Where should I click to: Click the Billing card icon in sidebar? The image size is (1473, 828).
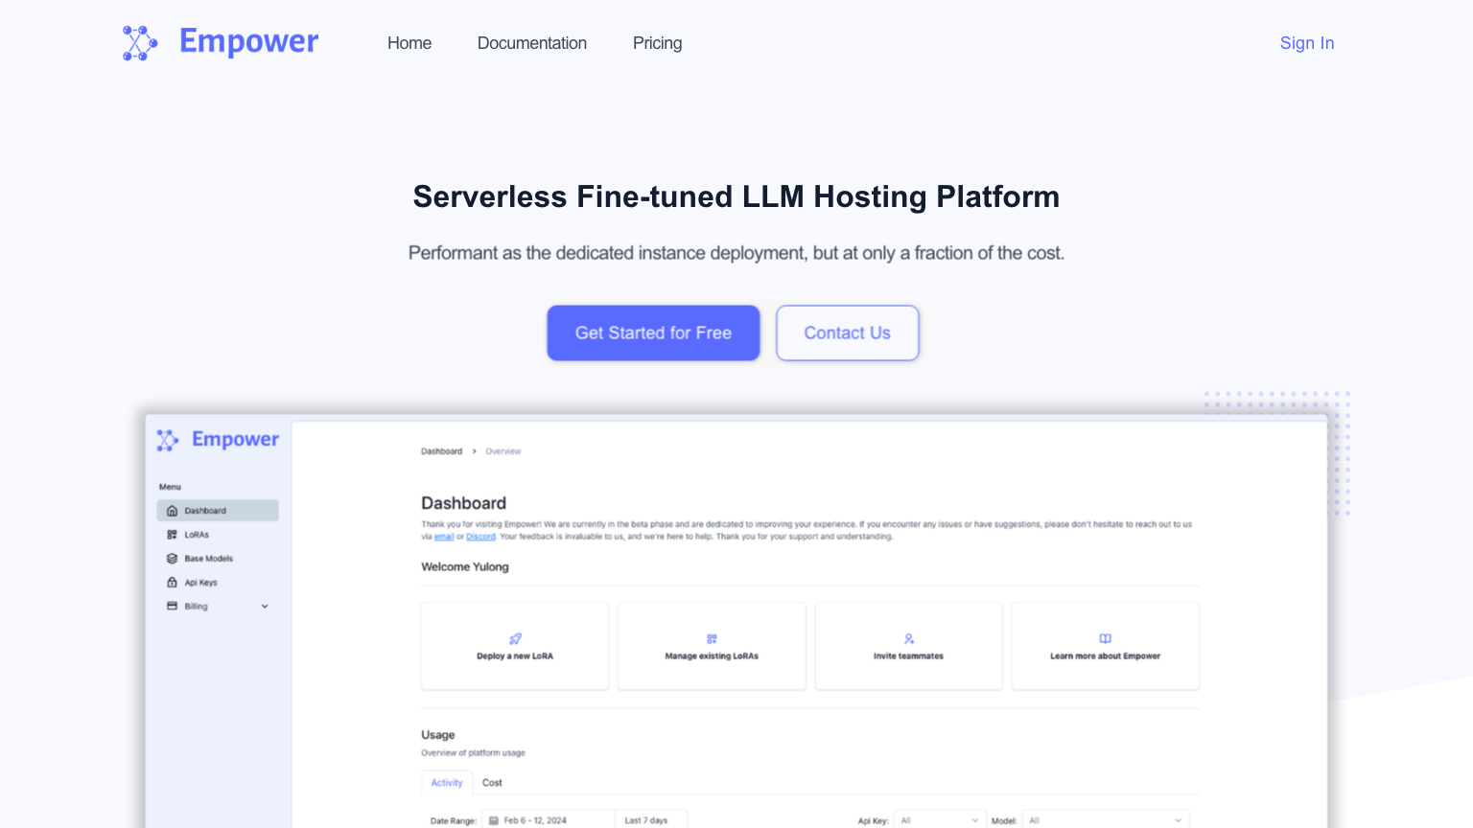(x=173, y=607)
